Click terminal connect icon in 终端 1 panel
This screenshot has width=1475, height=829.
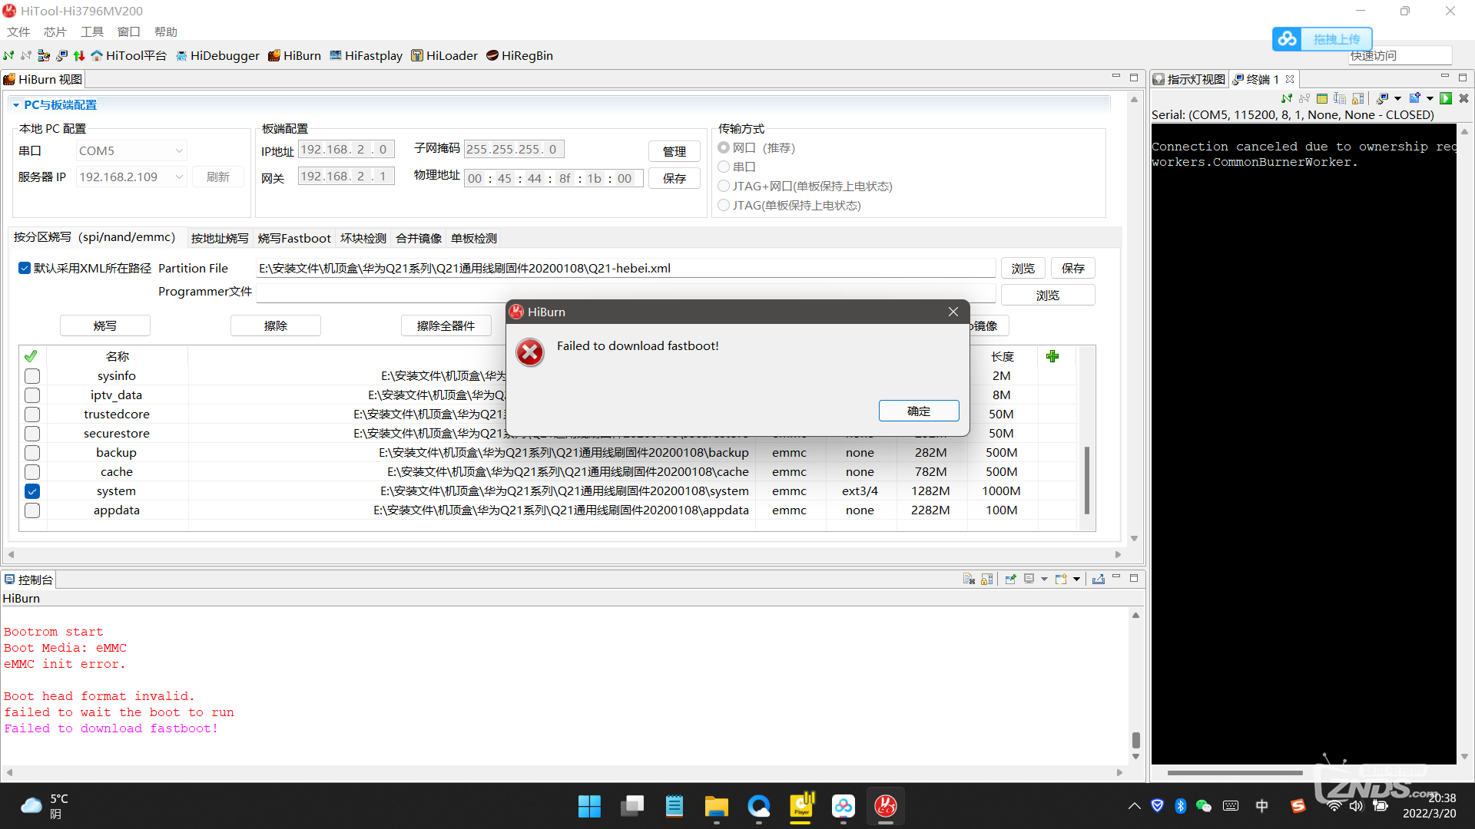1287,98
